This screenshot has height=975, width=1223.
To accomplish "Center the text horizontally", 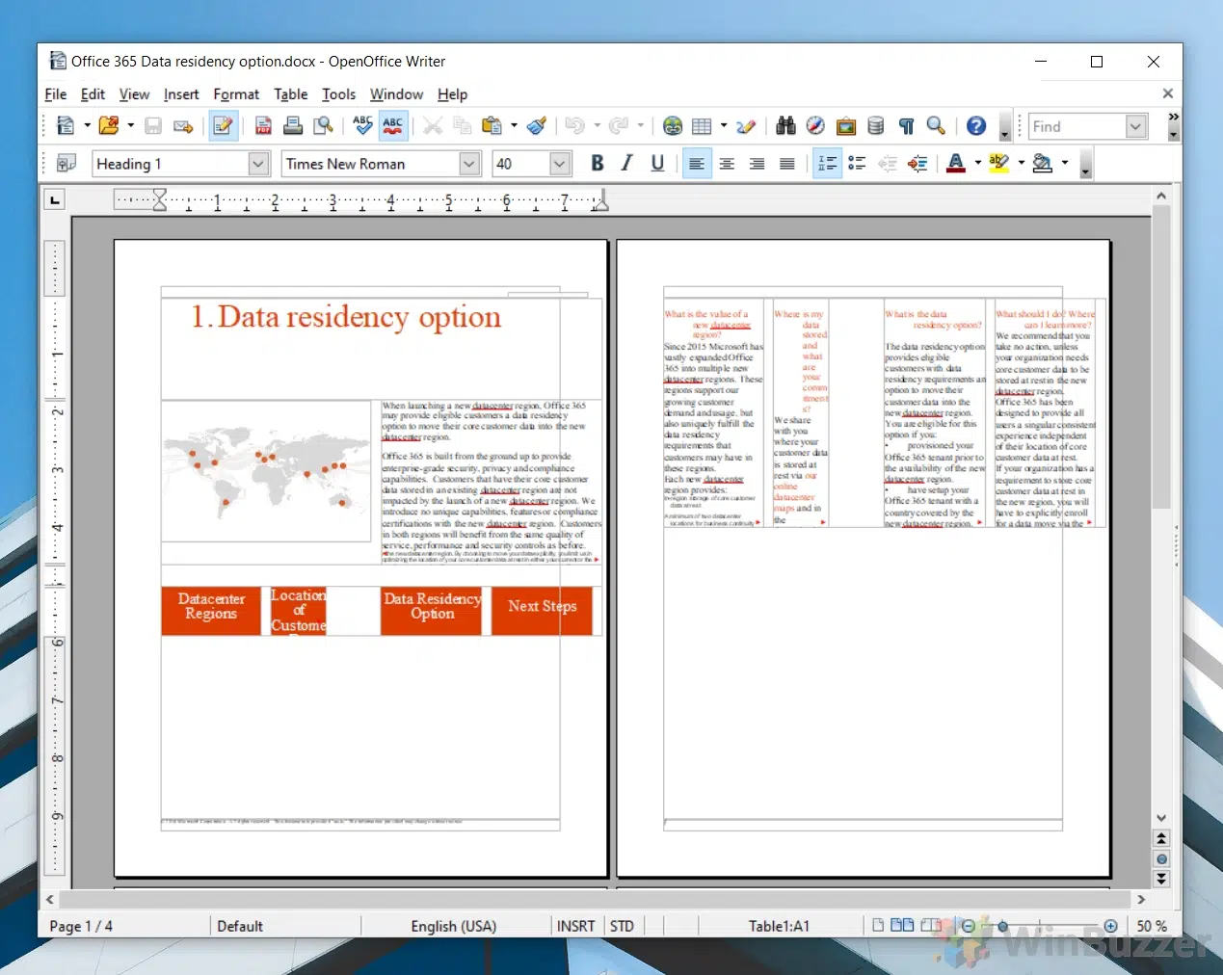I will (727, 164).
